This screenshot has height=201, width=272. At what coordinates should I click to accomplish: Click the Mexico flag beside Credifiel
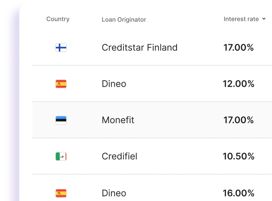61,156
